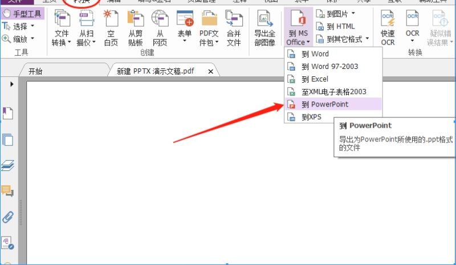Open the Comments panel icon
456x265 pixels.
[7, 191]
